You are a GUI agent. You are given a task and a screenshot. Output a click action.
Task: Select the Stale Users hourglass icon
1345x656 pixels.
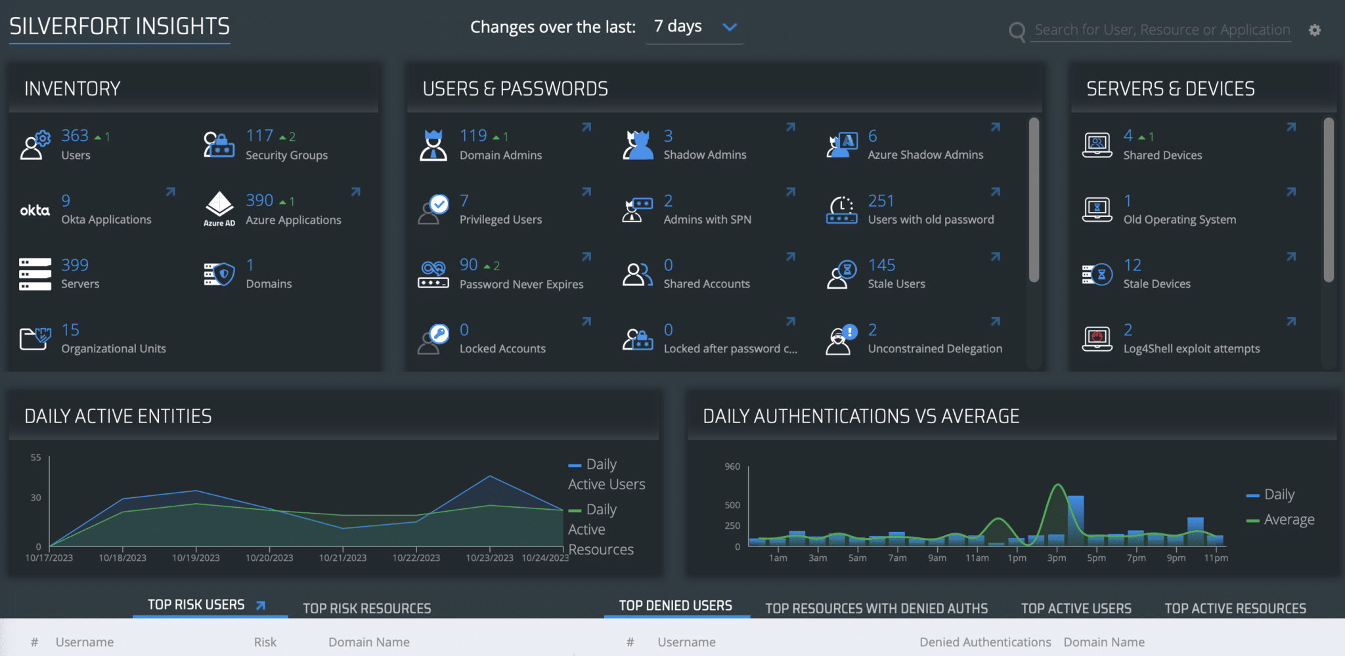(x=841, y=274)
